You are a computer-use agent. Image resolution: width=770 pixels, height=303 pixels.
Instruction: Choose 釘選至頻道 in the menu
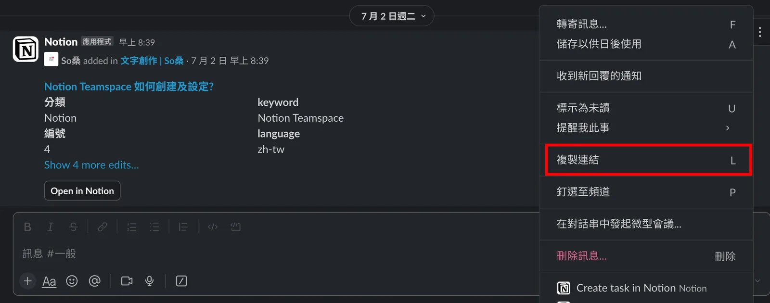tap(646, 192)
